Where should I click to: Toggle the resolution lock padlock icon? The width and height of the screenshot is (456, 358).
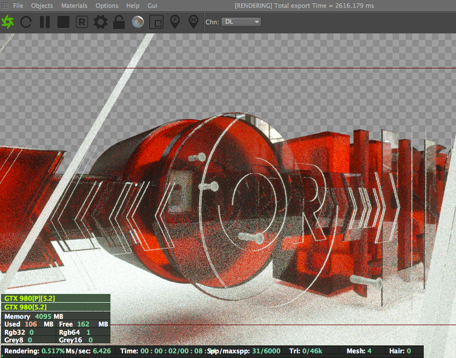(119, 22)
